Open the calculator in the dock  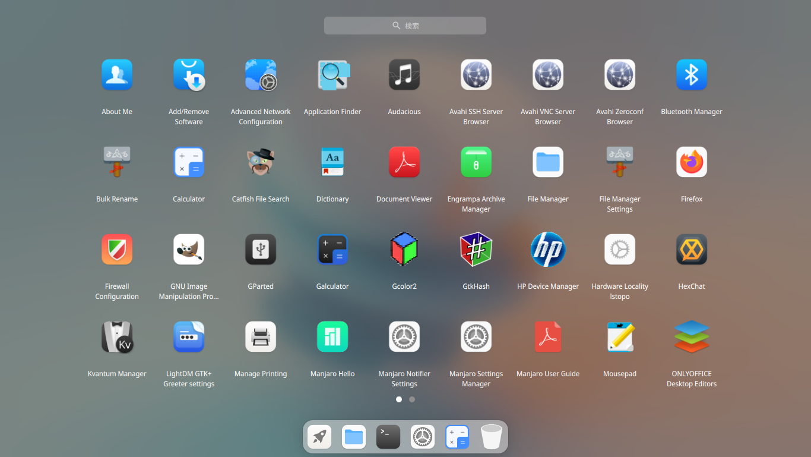(457, 437)
